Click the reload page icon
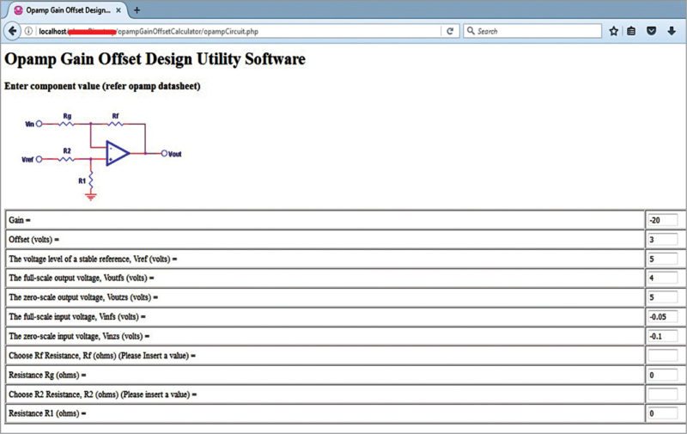This screenshot has width=687, height=434. click(449, 31)
